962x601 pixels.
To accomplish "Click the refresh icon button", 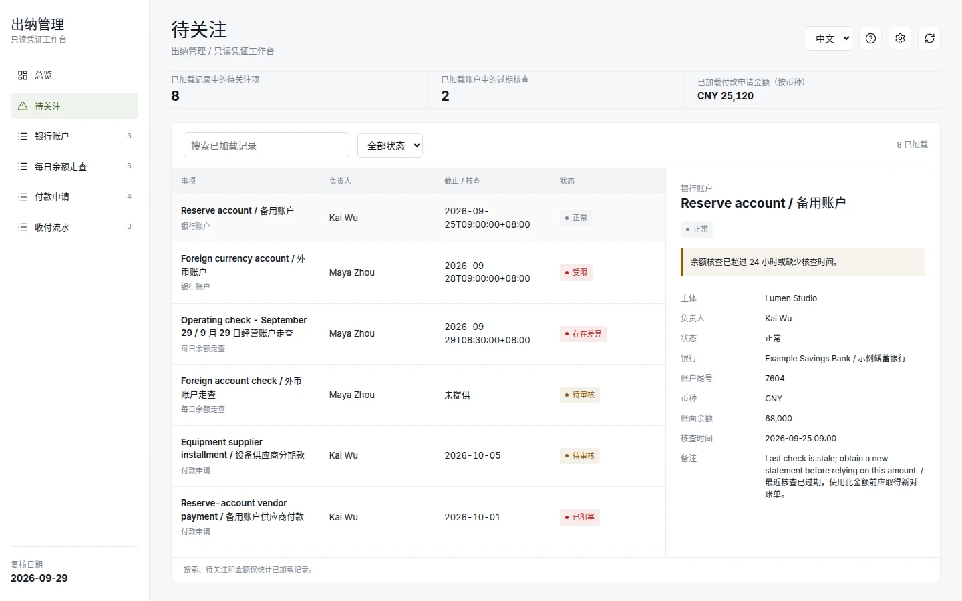I will point(929,38).
